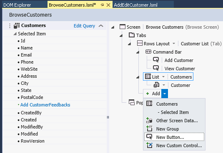Collapse the Command Bar node

pyautogui.click(x=138, y=52)
